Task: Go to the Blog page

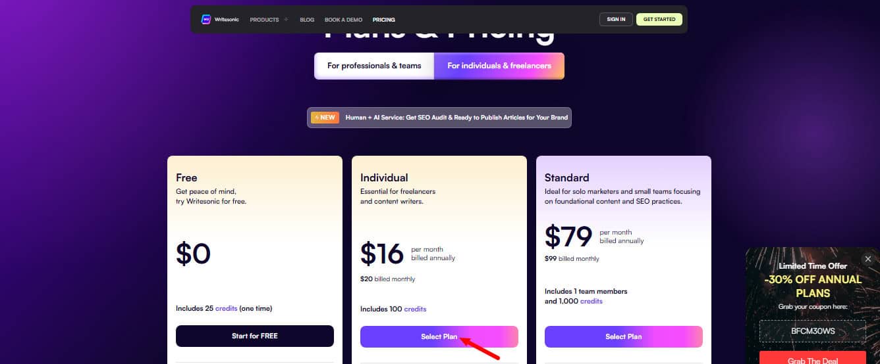Action: tap(307, 20)
